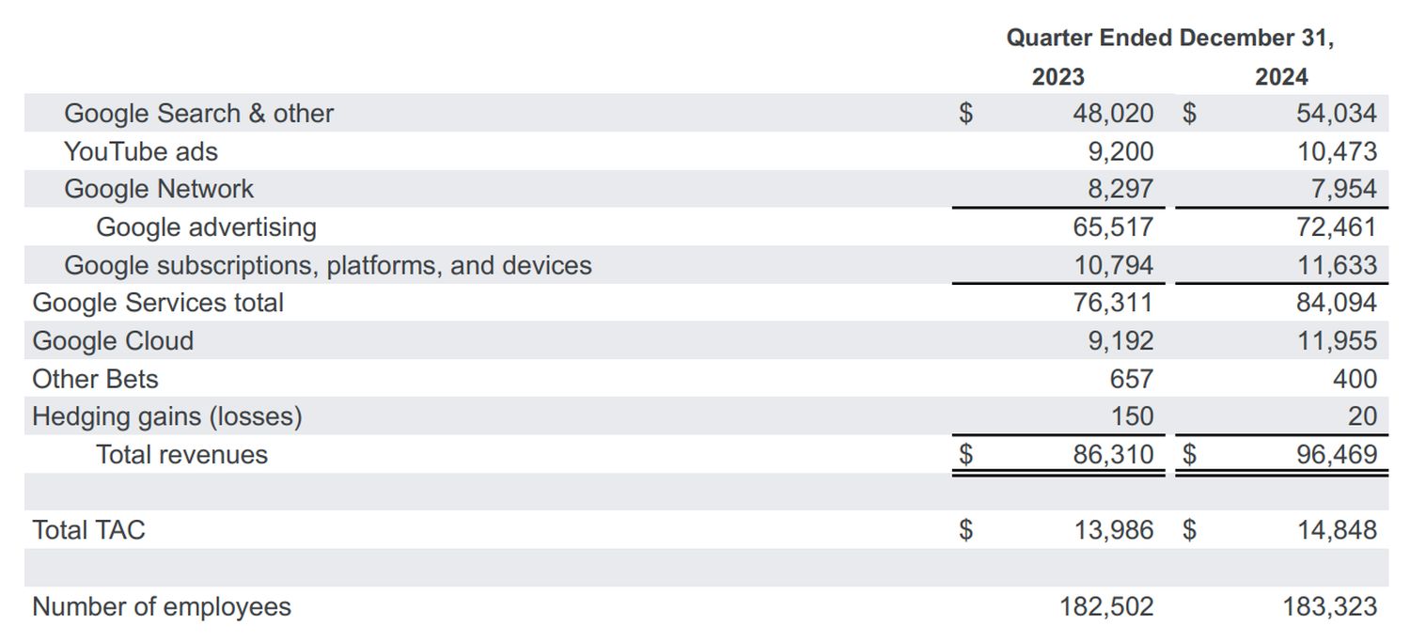This screenshot has height=642, width=1410.
Task: Click the Google Cloud row label
Action: tap(113, 340)
